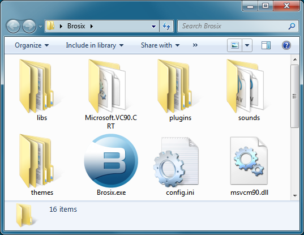Expand the view options dropdown arrow

pyautogui.click(x=247, y=45)
